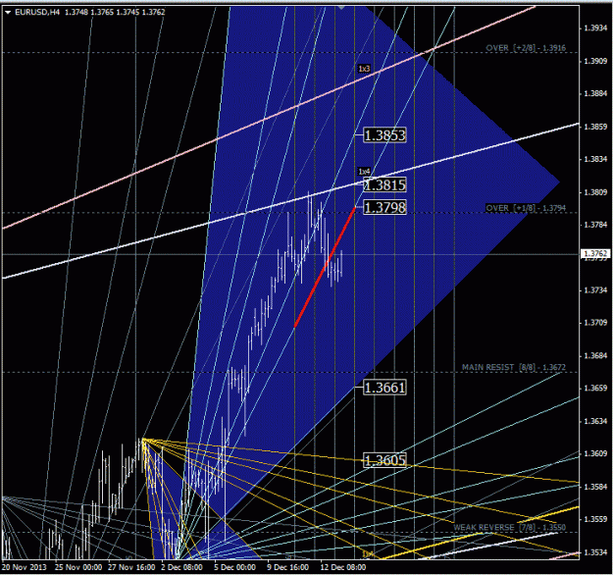The height and width of the screenshot is (575, 613).
Task: Click the OVER [+1/8] - 1.3794 level label
Action: click(x=526, y=208)
